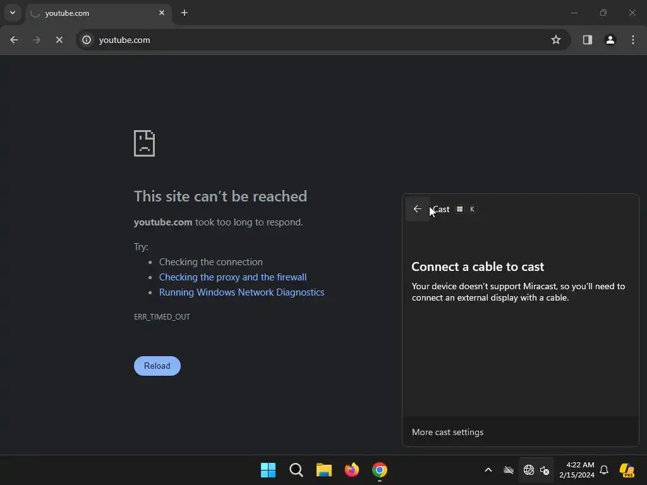
Task: Open network status globe icon
Action: tap(529, 470)
